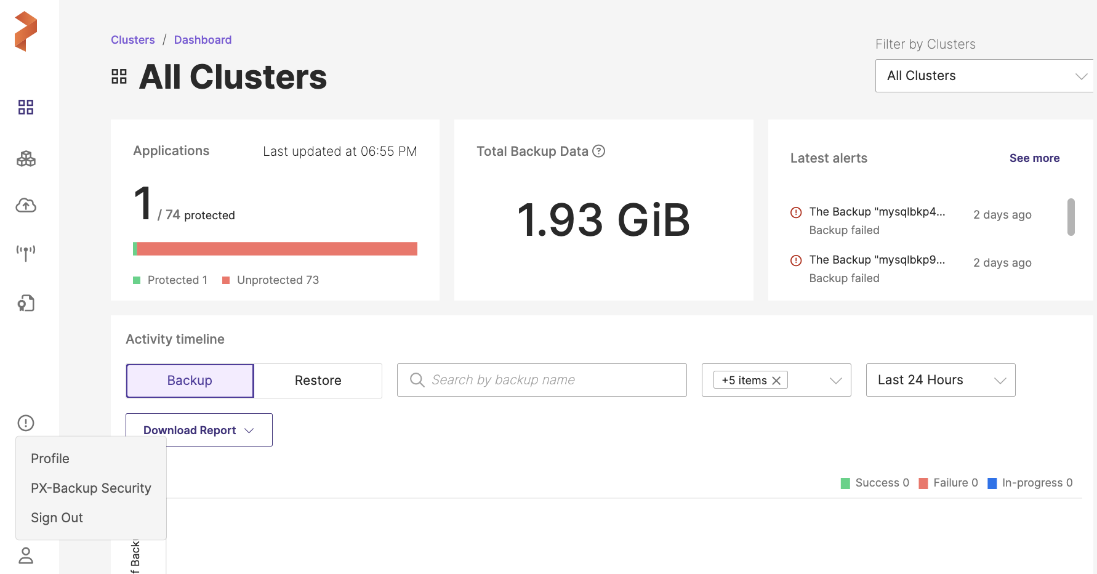The image size is (1097, 574).
Task: Open the Clusters cubes icon in the sidebar
Action: tap(26, 159)
